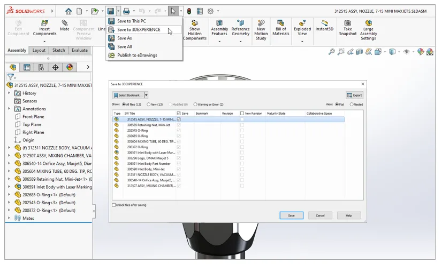Image resolution: width=442 pixels, height=264 pixels.
Task: Click the Open file folder icon
Action: click(95, 11)
